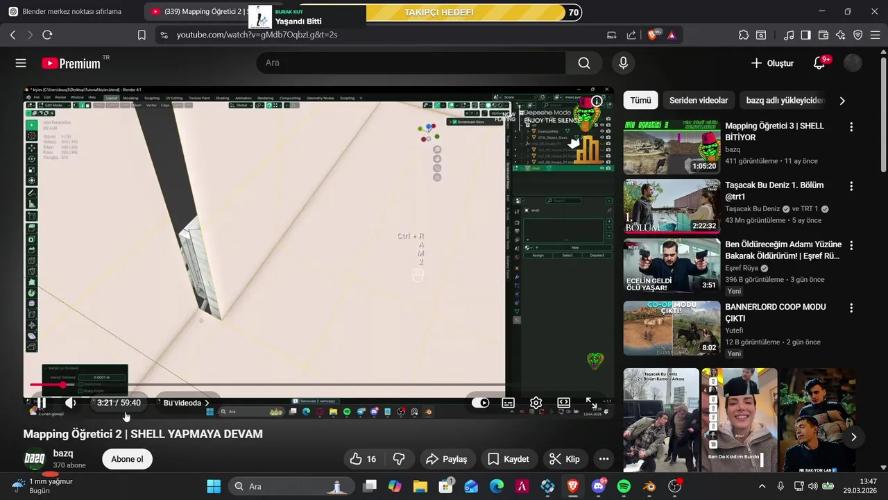This screenshot has width=888, height=500.
Task: Open Discord from the taskbar
Action: click(598, 486)
